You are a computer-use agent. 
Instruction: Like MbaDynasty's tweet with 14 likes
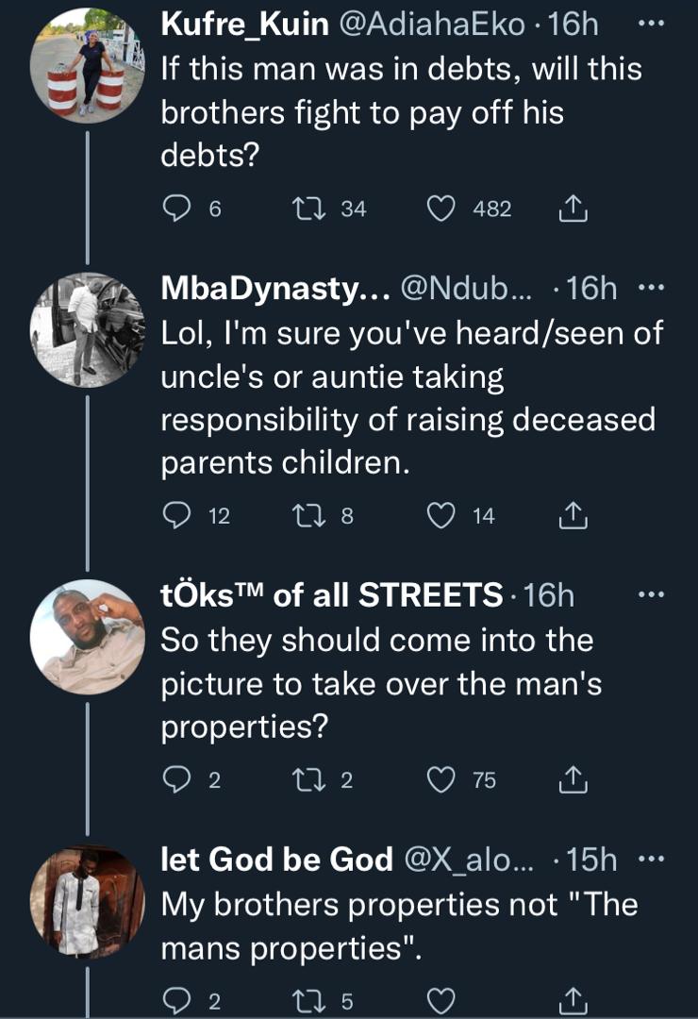click(441, 515)
